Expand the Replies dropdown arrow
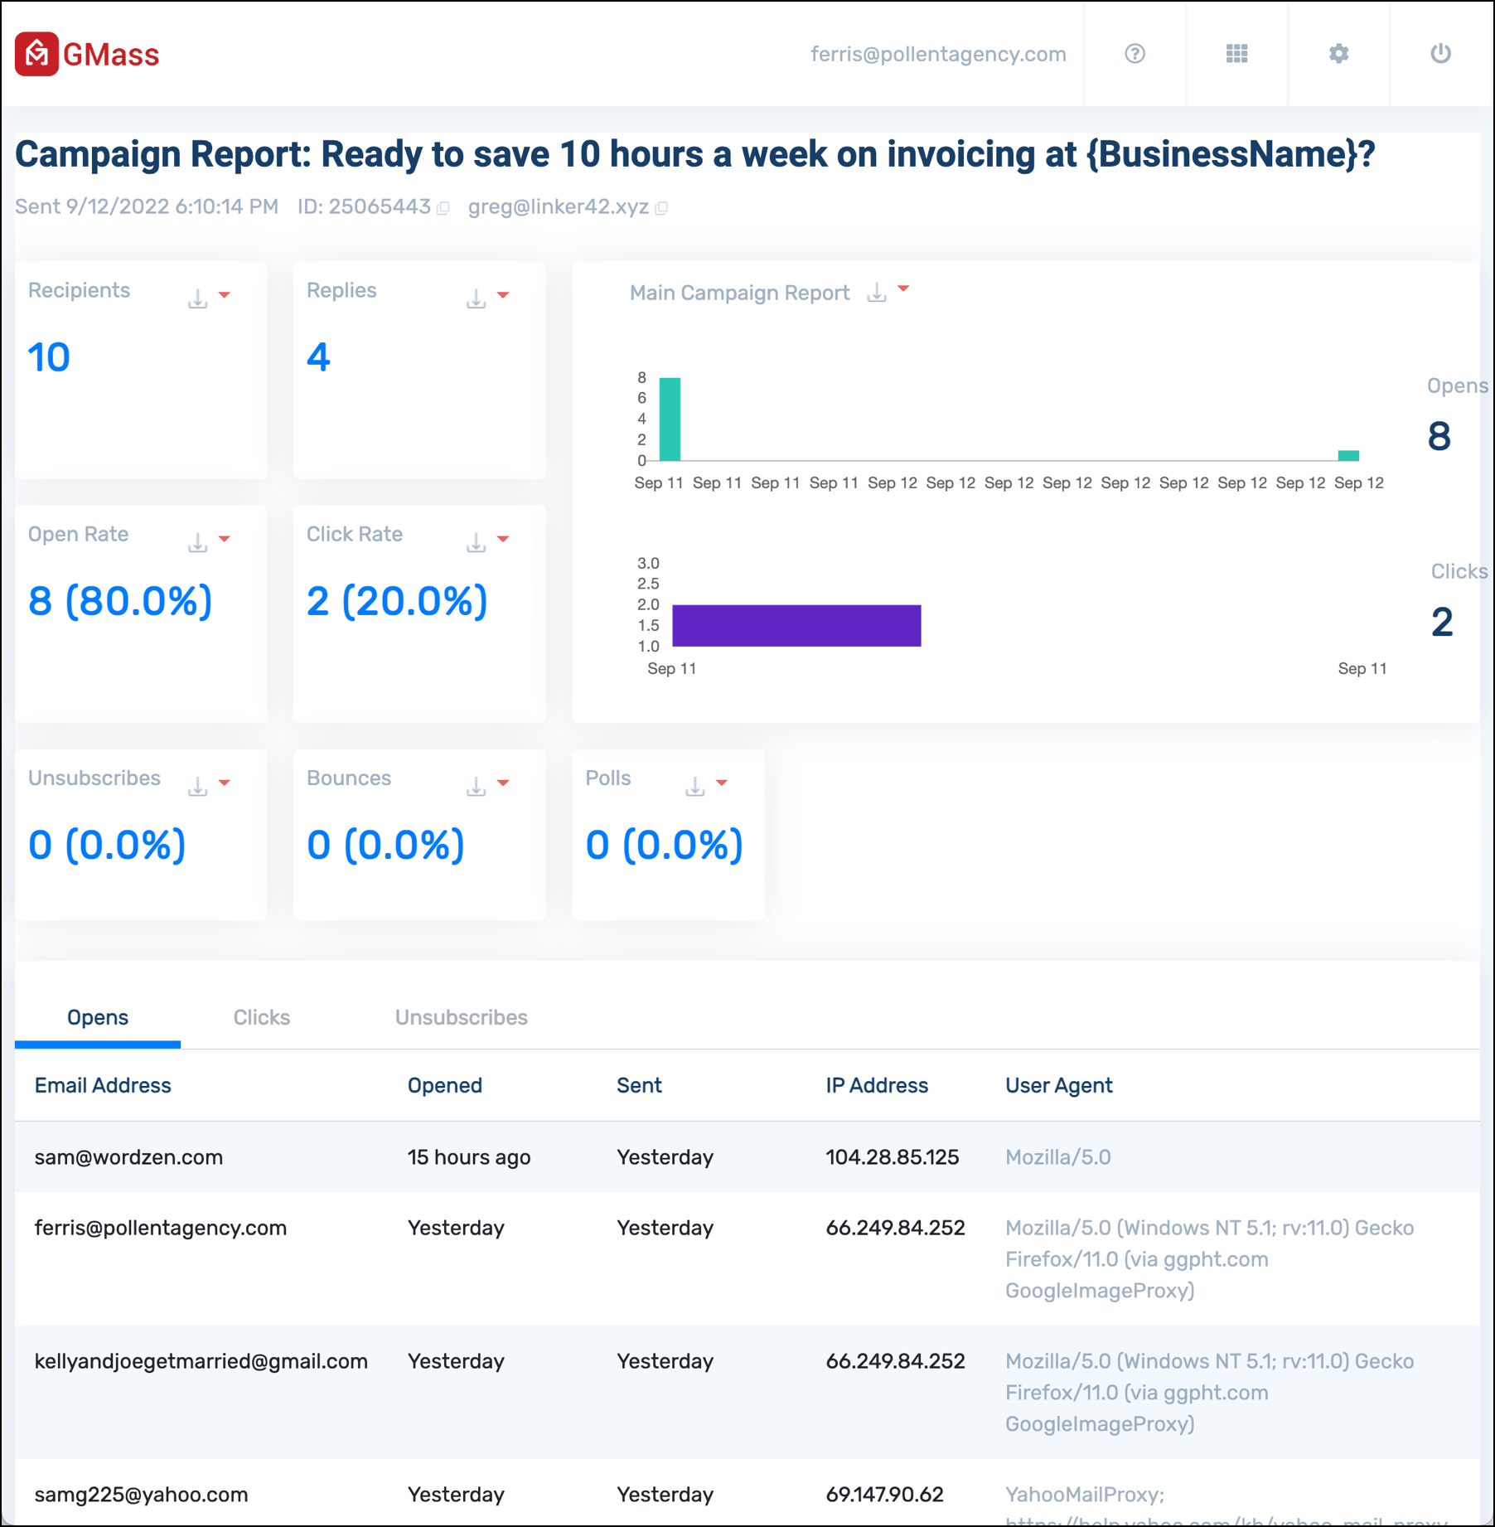 tap(503, 295)
